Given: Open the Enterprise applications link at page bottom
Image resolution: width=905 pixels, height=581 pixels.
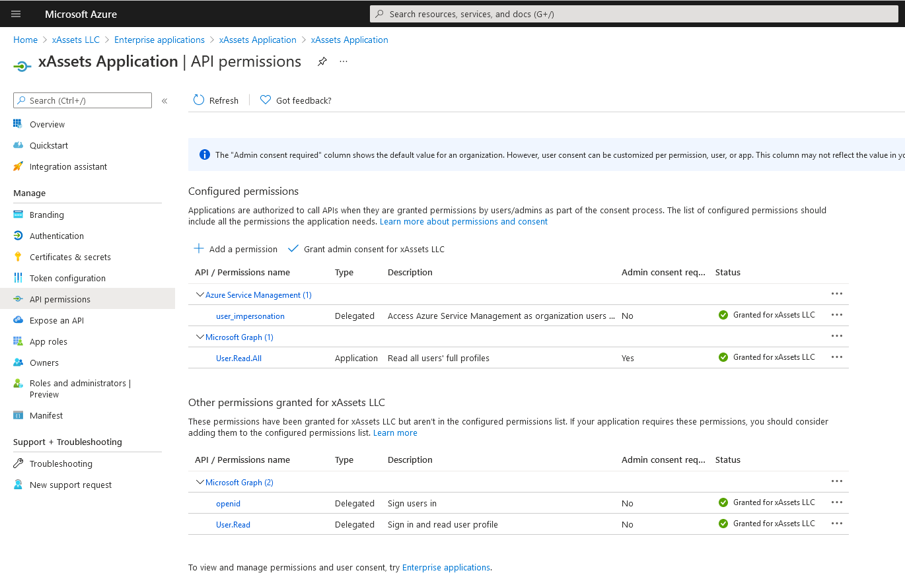Looking at the screenshot, I should tap(446, 567).
